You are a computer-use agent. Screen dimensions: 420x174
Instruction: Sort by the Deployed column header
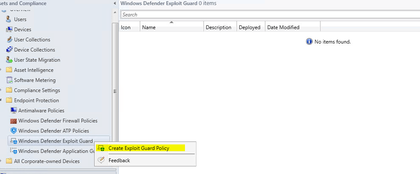pyautogui.click(x=251, y=27)
